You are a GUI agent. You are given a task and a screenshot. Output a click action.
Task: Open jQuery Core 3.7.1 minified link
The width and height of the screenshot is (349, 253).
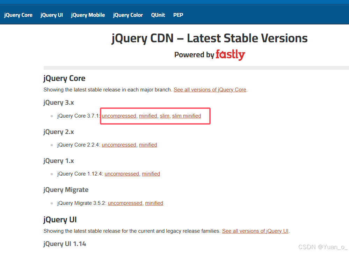[148, 116]
